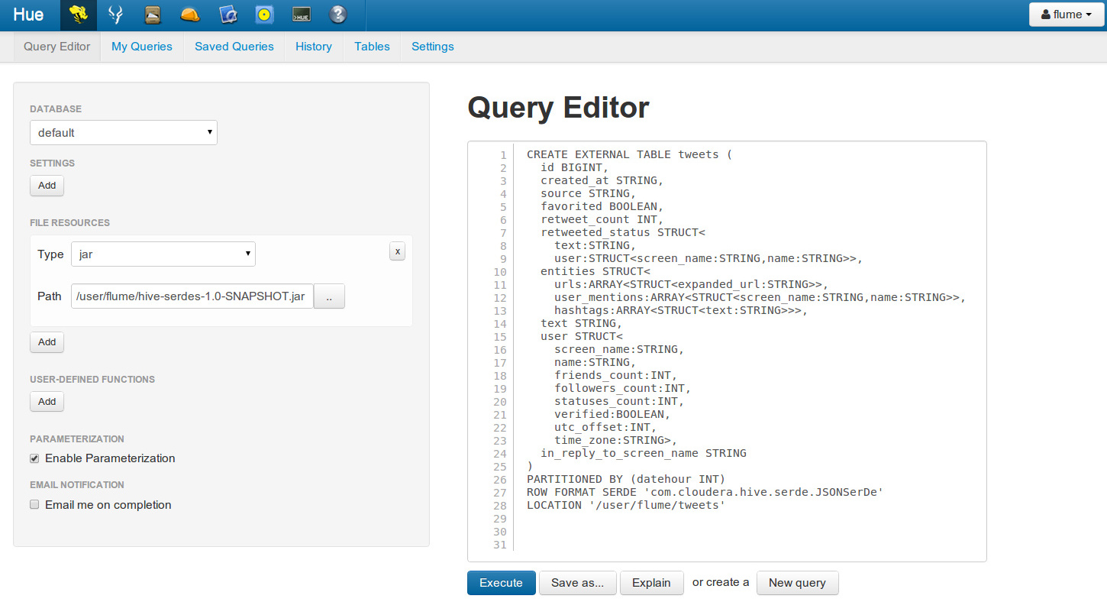Open the file resource Type dropdown
Screen dimensions: 1107x602
pyautogui.click(x=163, y=254)
